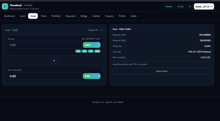The height and width of the screenshot is (121, 220).
Task: Select the Swap tab
Action: [x=33, y=16]
